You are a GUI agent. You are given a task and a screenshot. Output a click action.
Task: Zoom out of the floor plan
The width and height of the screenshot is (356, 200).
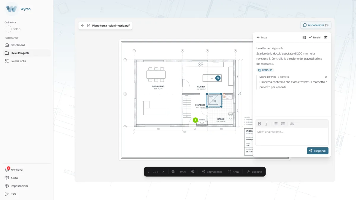click(x=173, y=172)
